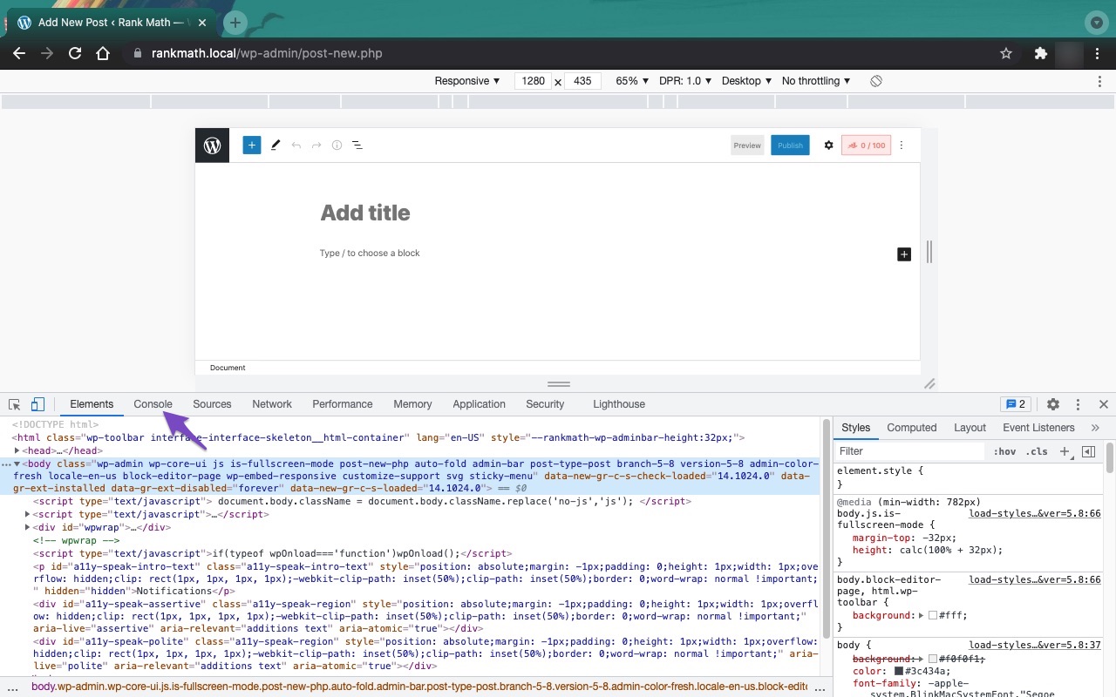Show more panes with the double chevron
Image resolution: width=1116 pixels, height=697 pixels.
pyautogui.click(x=1095, y=428)
